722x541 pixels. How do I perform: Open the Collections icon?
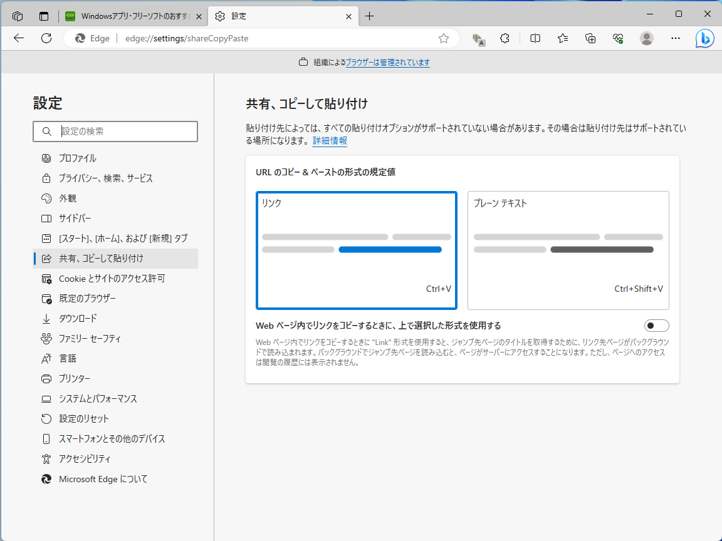590,38
